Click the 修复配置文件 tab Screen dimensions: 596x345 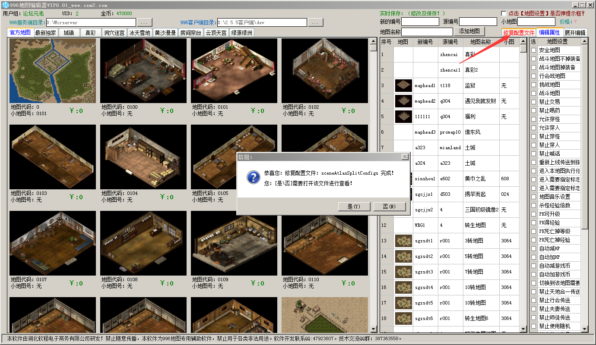519,33
